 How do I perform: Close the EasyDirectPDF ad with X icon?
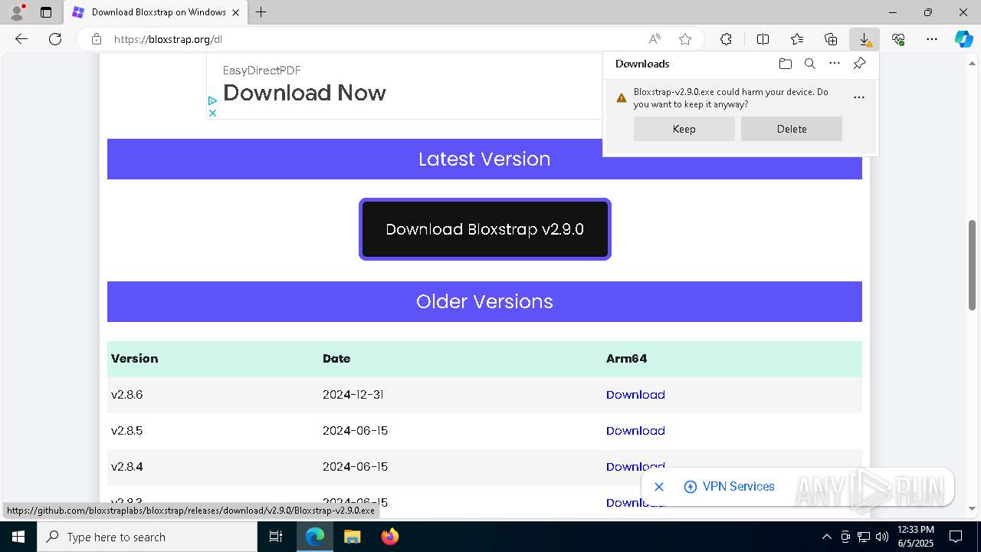tap(212, 113)
